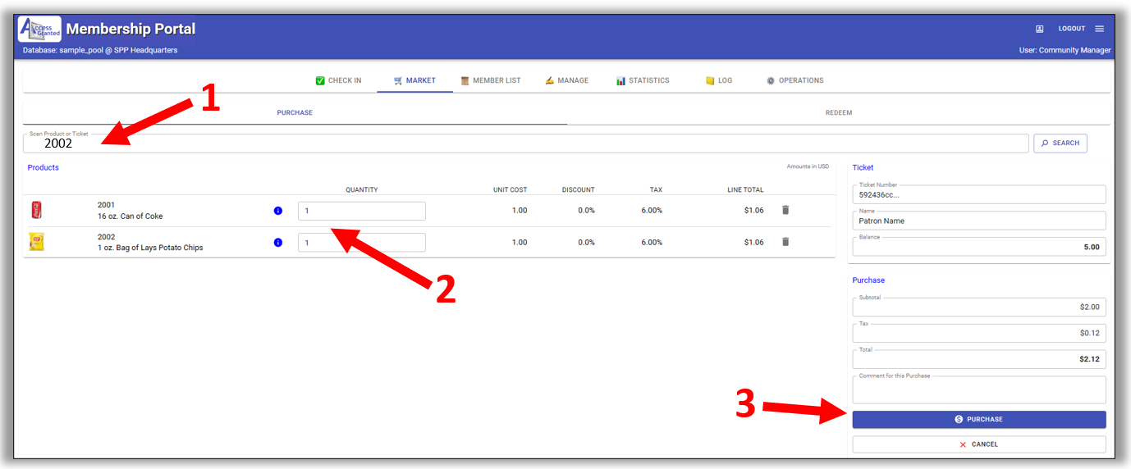Click info icon for Can of Coke

[277, 211]
